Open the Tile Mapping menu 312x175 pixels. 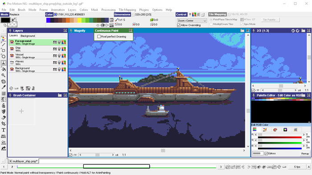(127, 10)
